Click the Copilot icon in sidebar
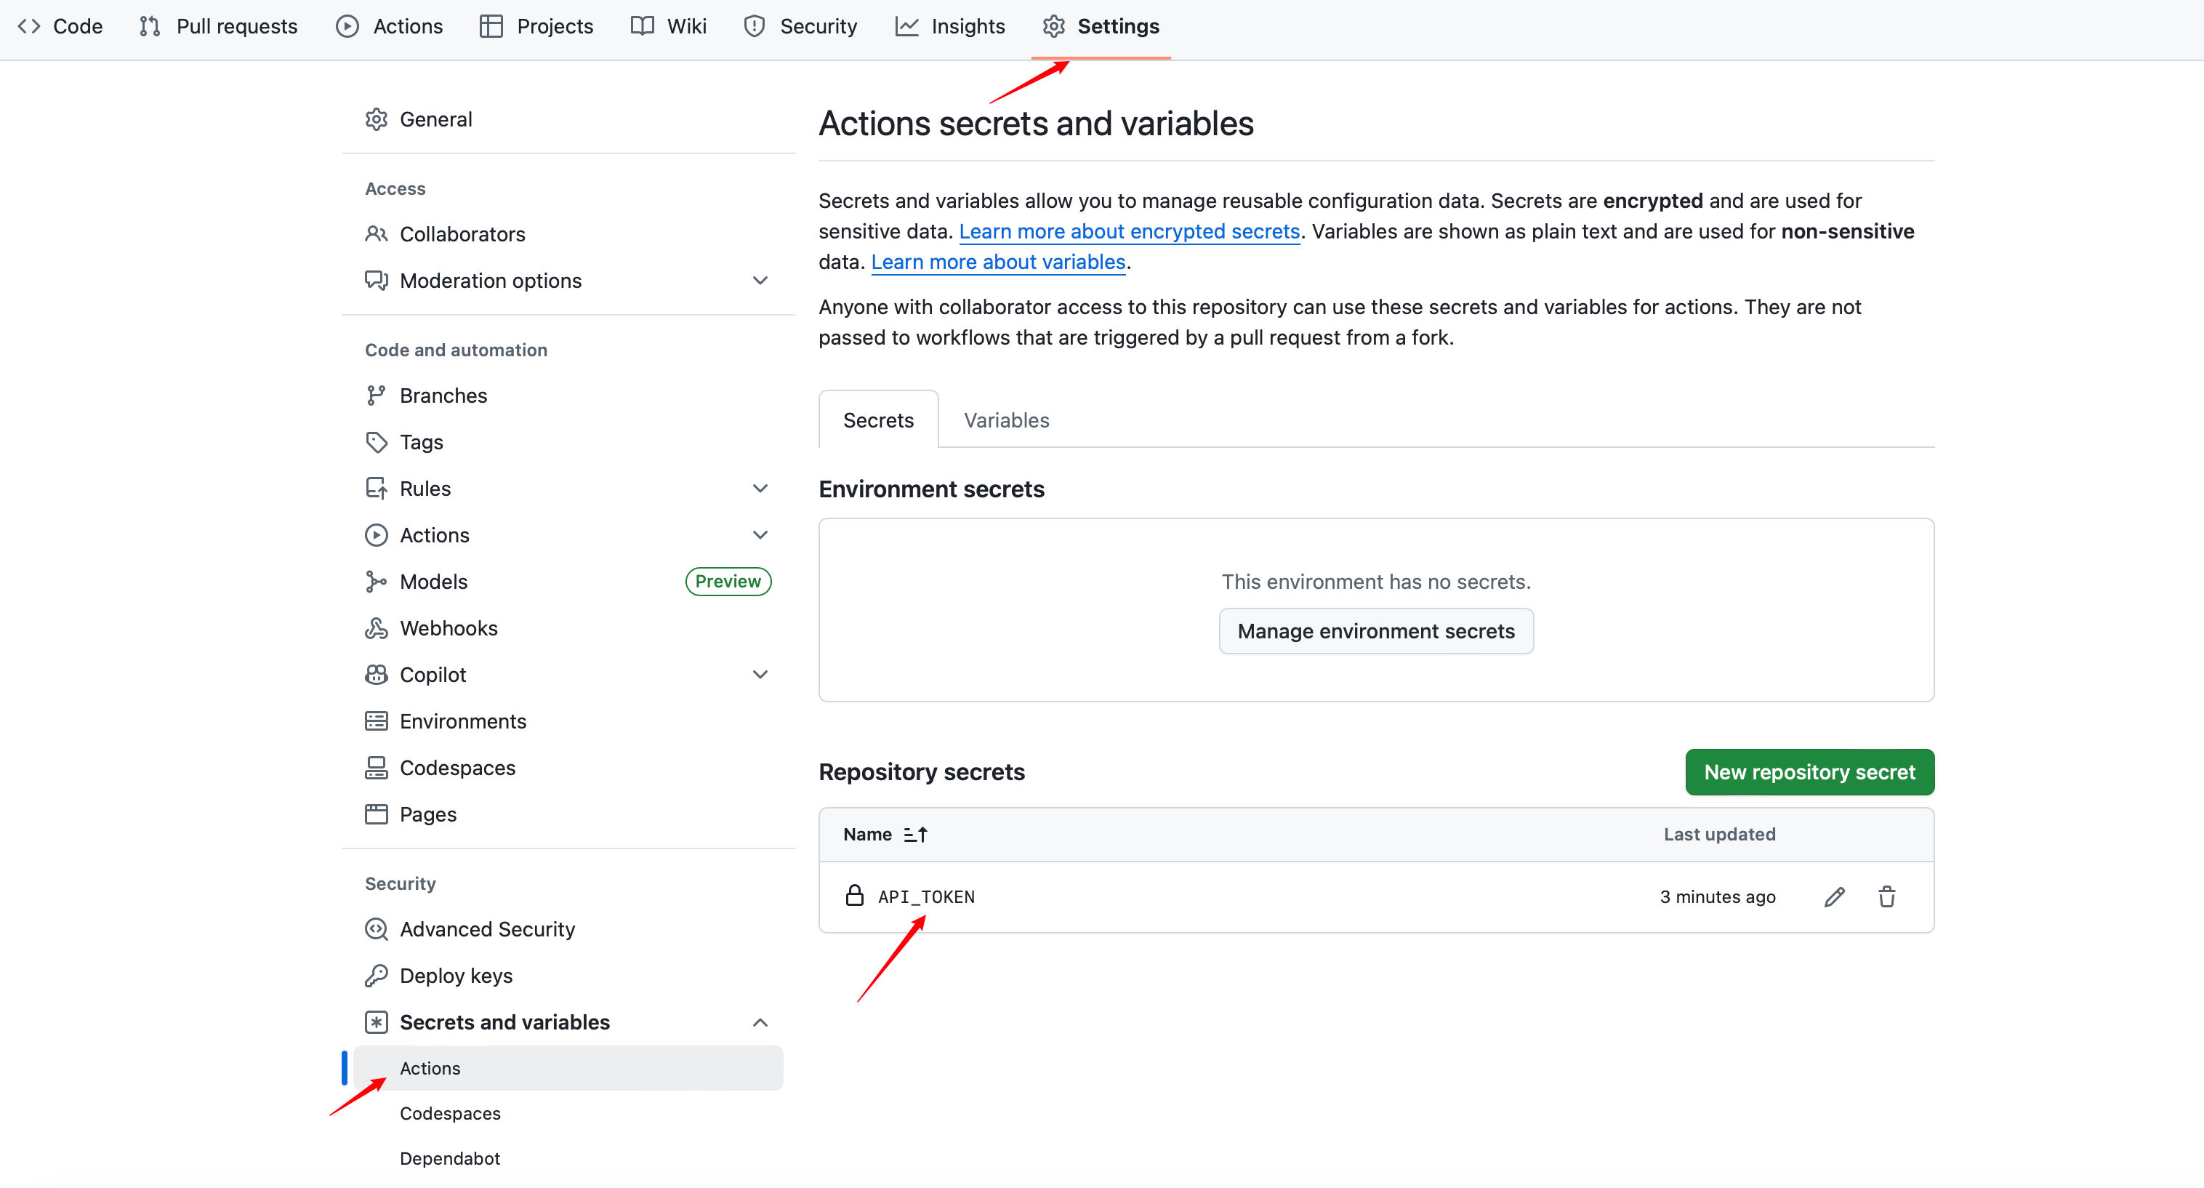This screenshot has height=1188, width=2204. coord(376,675)
